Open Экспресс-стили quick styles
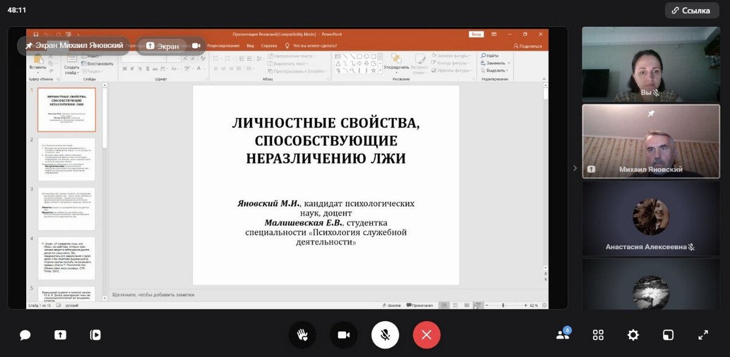730x357 pixels. click(419, 64)
